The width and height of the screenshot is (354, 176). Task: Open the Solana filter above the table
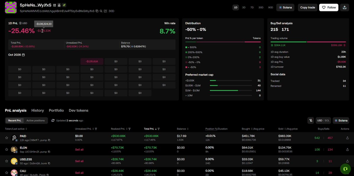pyautogui.click(x=341, y=120)
